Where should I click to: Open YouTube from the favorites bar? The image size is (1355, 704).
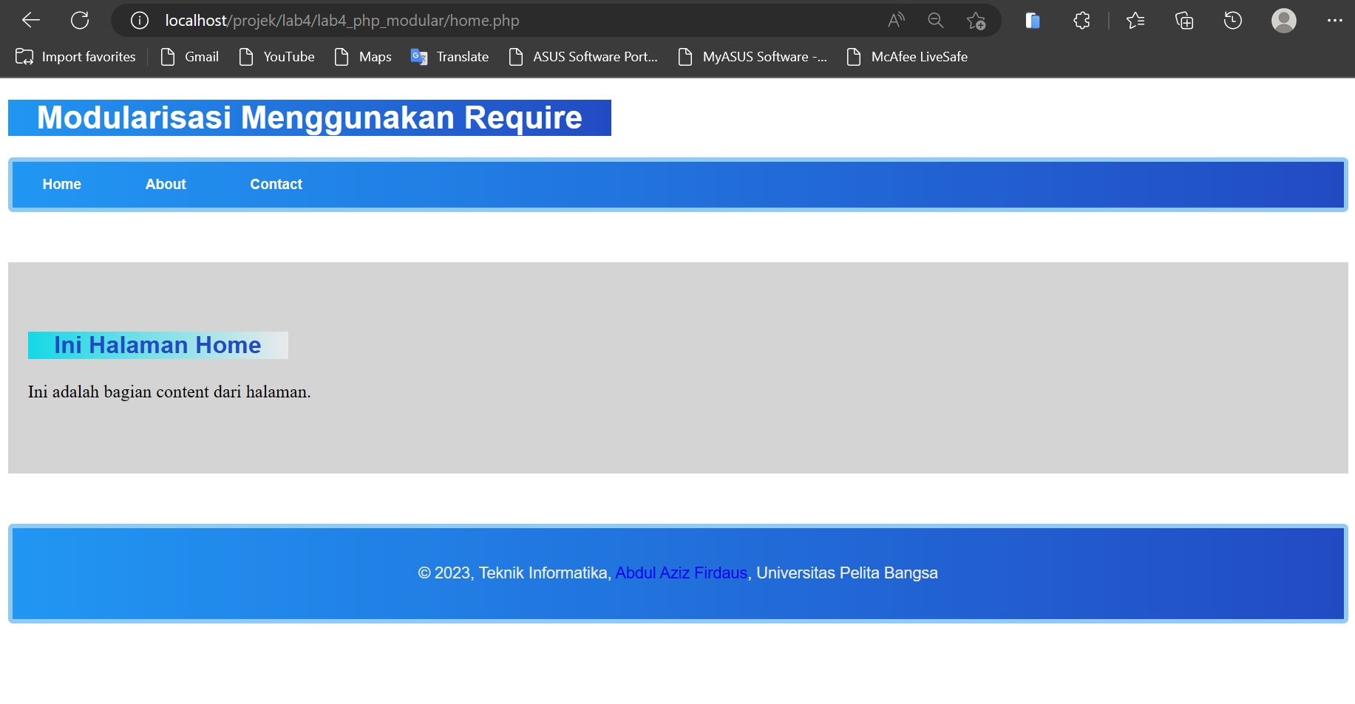288,56
